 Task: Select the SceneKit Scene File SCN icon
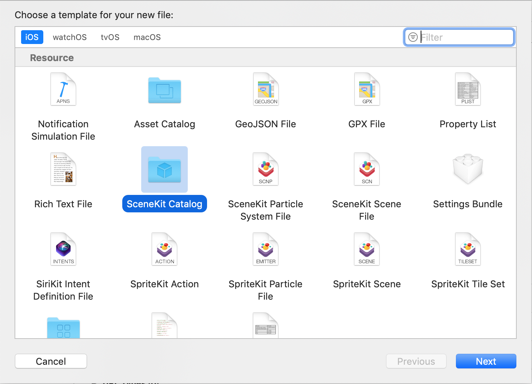[367, 169]
